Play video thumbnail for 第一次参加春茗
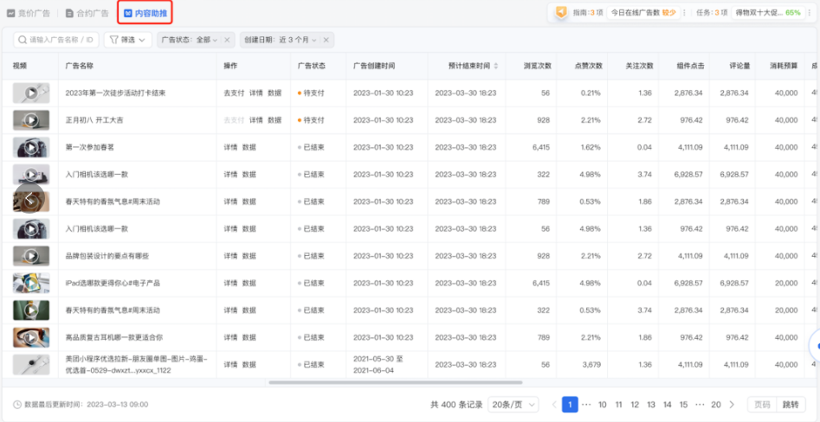 [x=31, y=147]
